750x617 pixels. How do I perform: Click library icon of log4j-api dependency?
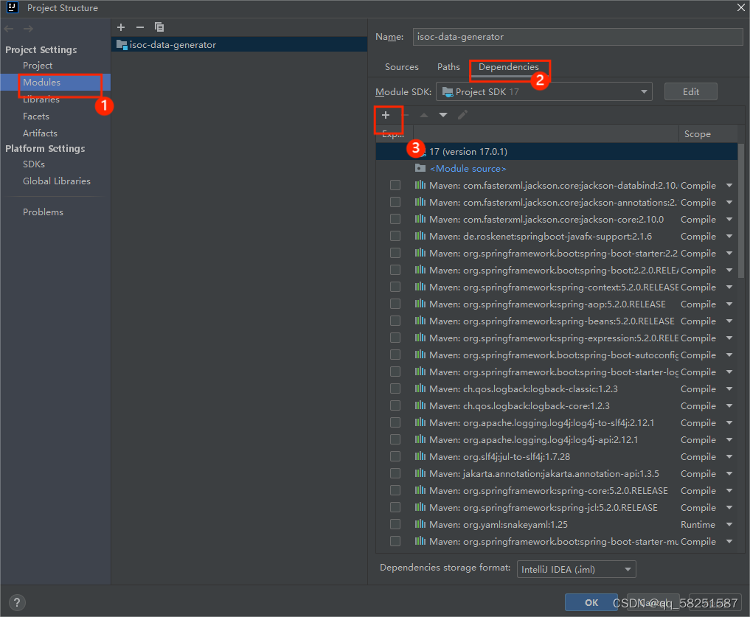click(420, 439)
